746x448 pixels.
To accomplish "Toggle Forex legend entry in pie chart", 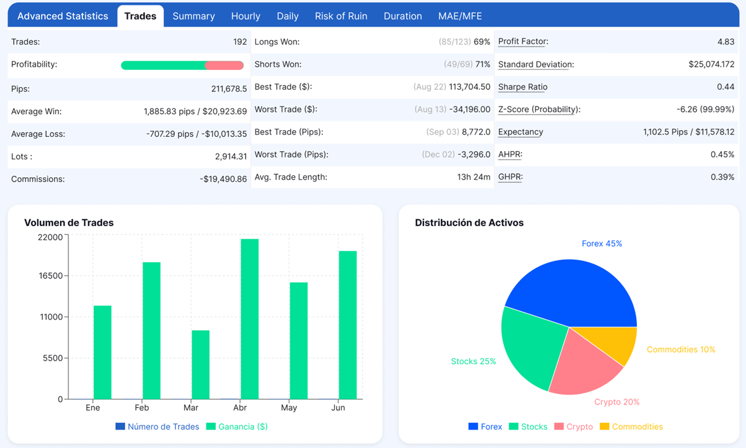I will pyautogui.click(x=485, y=426).
